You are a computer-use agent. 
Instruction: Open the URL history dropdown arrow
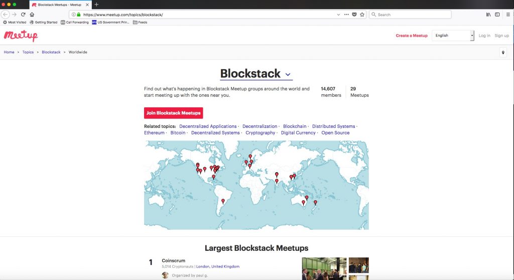pos(338,15)
